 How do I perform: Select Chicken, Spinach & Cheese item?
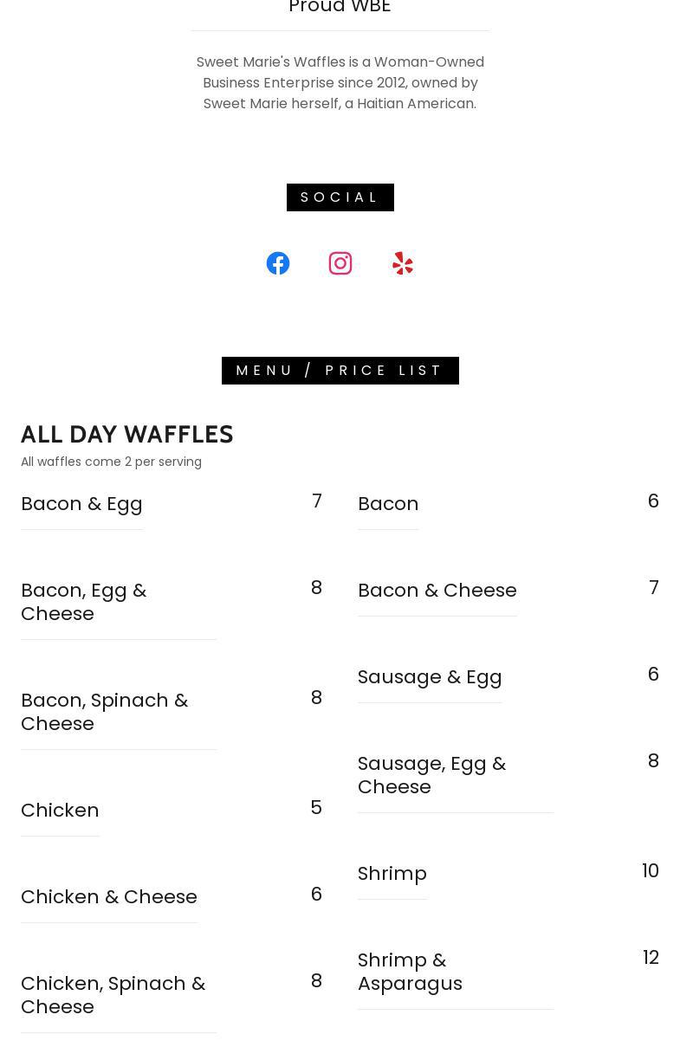click(x=113, y=995)
